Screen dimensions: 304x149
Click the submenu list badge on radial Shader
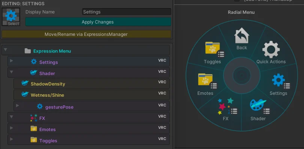267,111
